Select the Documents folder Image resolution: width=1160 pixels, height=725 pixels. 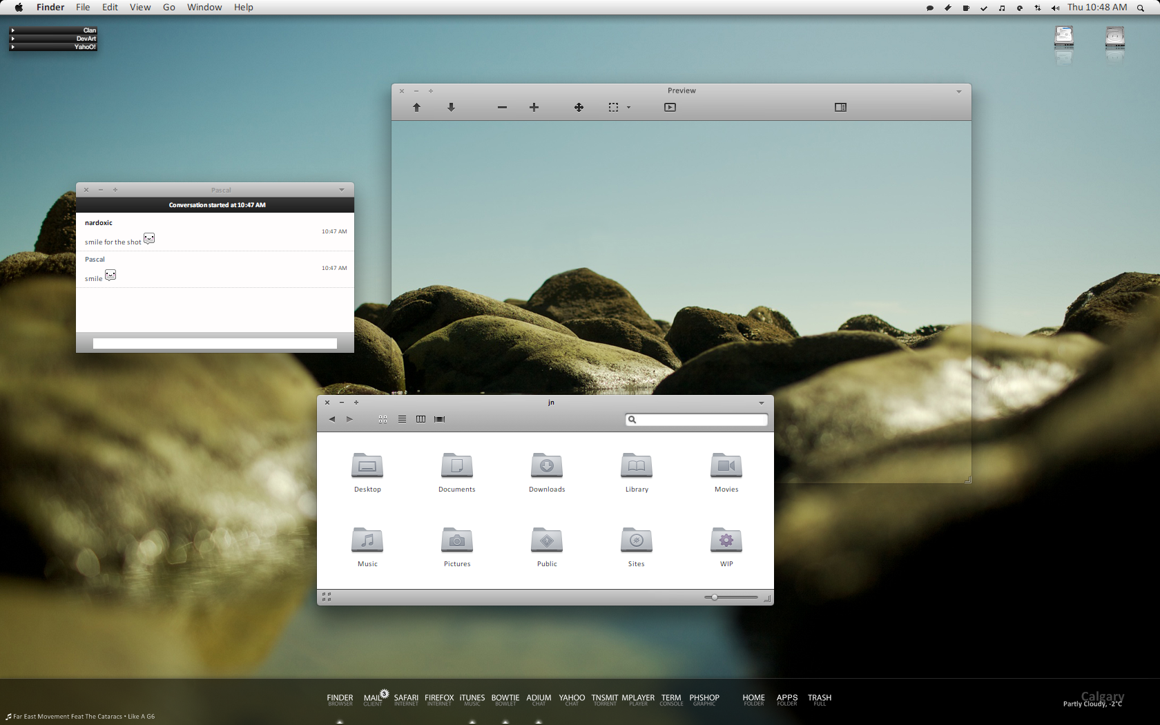457,472
